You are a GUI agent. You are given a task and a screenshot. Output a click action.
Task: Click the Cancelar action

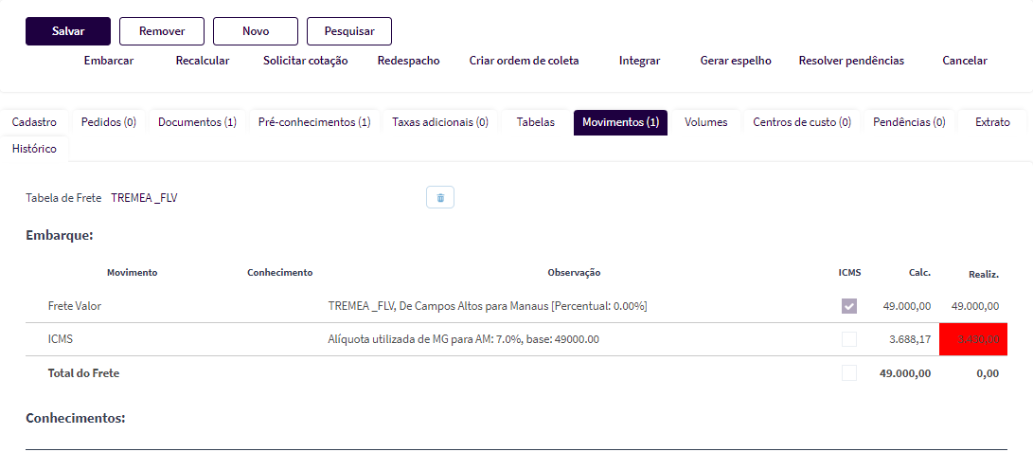click(965, 61)
